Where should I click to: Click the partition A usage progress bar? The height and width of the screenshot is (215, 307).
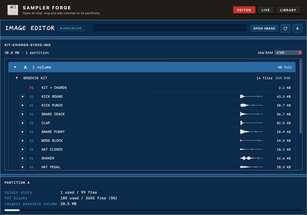[153, 210]
